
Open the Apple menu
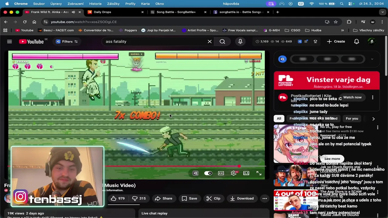(7, 4)
